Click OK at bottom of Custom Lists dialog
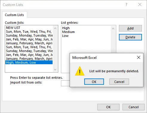The width and height of the screenshot is (147, 113). (108, 107)
